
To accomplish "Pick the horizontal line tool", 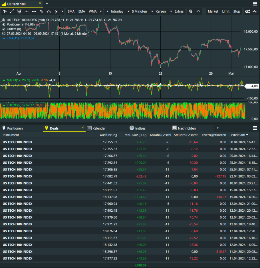I will tap(27, 11).
